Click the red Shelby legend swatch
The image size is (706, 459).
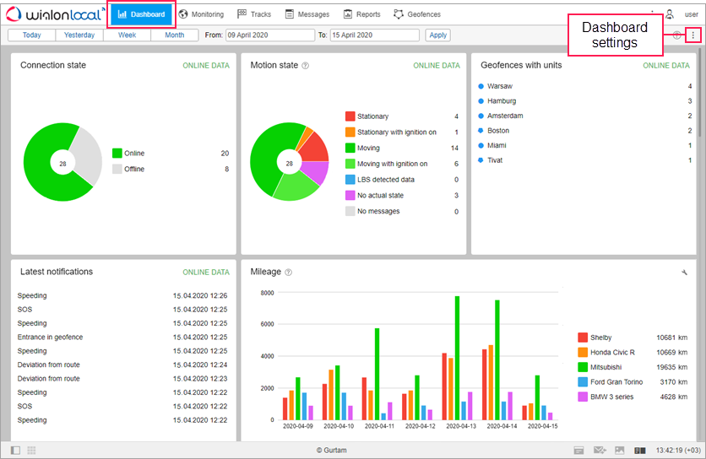point(583,337)
